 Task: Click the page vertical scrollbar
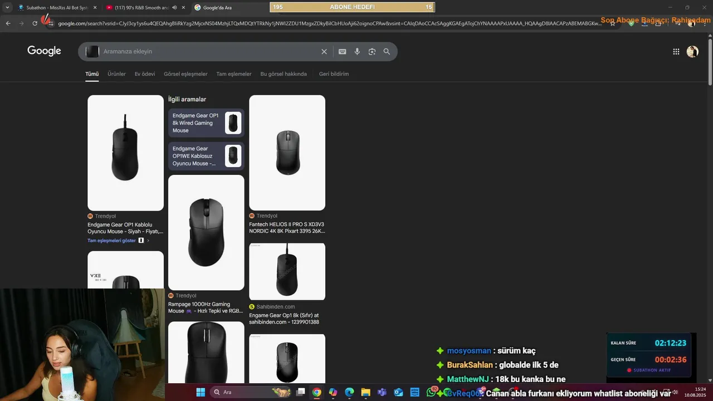710,61
